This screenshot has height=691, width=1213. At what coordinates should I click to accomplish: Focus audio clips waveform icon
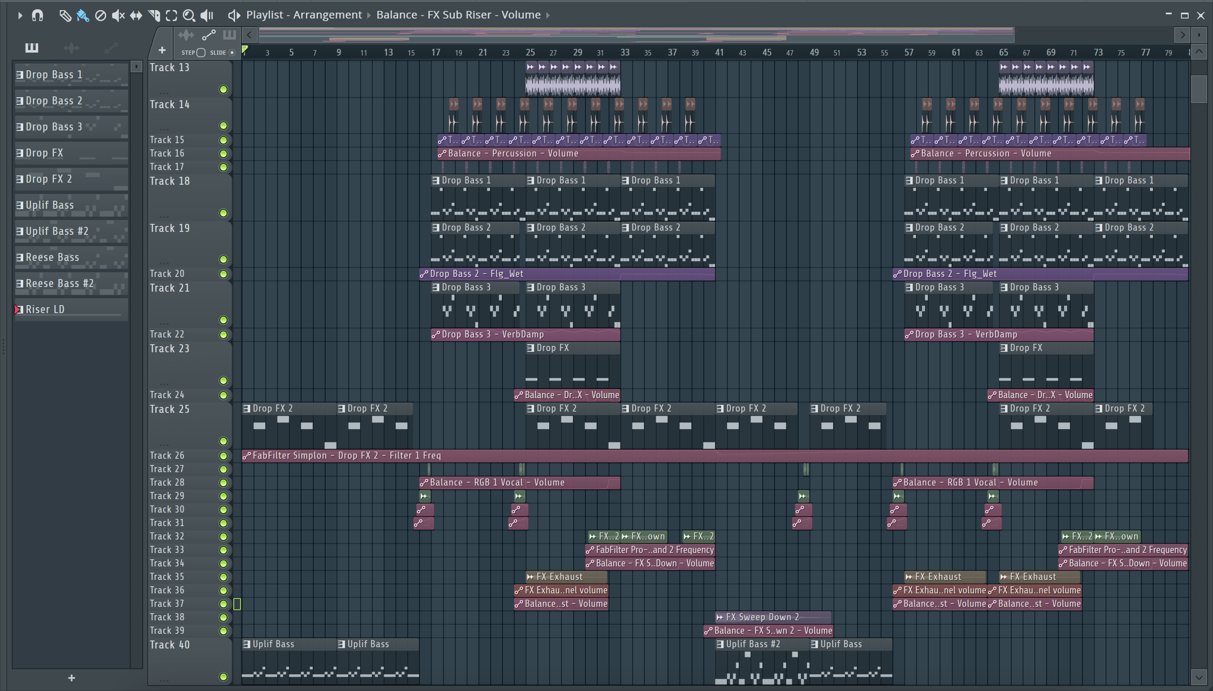click(x=186, y=35)
